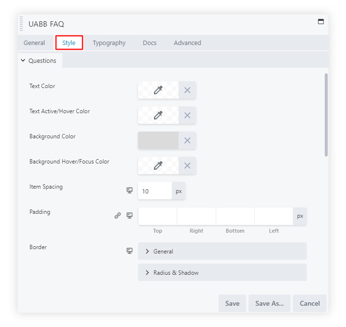The height and width of the screenshot is (327, 346).
Task: Switch to the Typography tab
Action: point(109,43)
